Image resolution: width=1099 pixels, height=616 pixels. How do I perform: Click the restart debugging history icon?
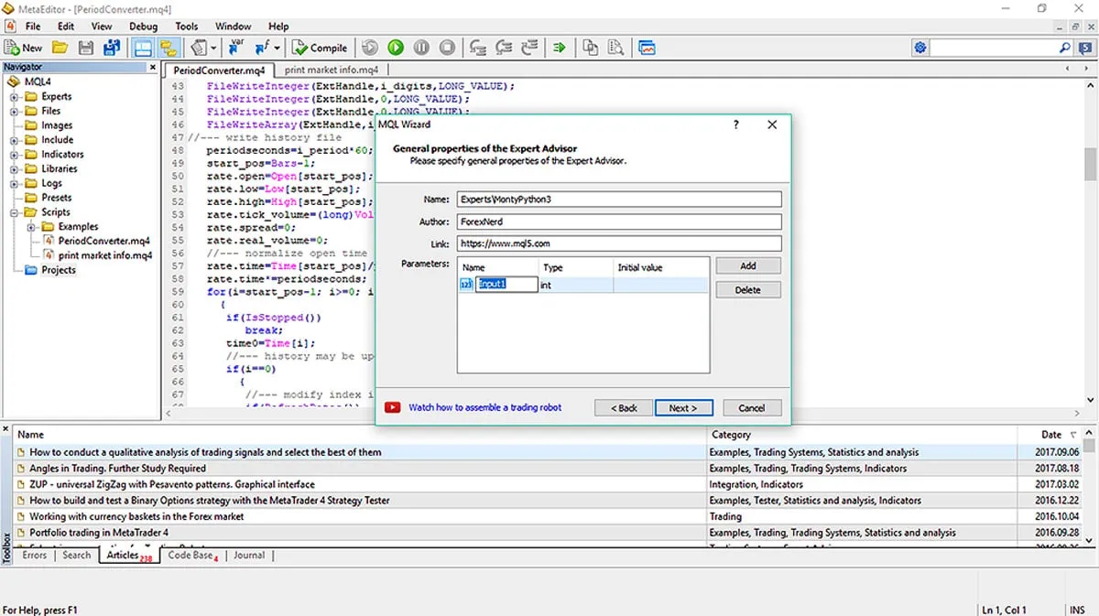click(x=370, y=48)
